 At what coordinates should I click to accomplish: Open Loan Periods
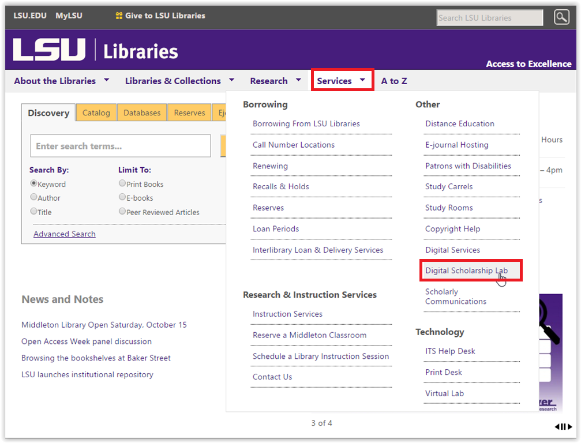[x=276, y=228]
